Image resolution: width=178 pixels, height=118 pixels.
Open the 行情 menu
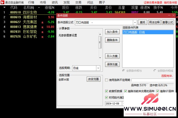pos(31,2)
